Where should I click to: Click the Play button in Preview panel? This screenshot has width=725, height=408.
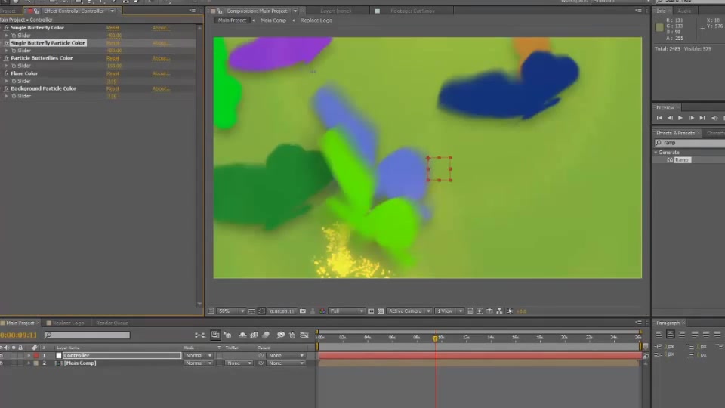pos(680,118)
